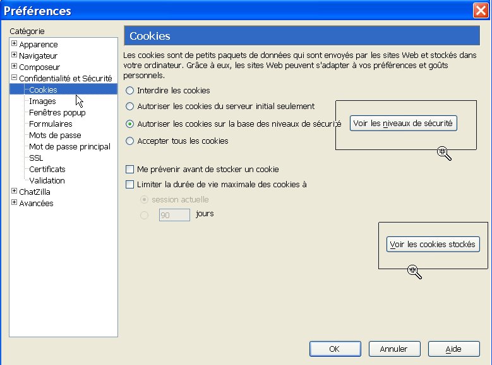Open the Certificats preferences
This screenshot has height=365, width=492.
[47, 169]
